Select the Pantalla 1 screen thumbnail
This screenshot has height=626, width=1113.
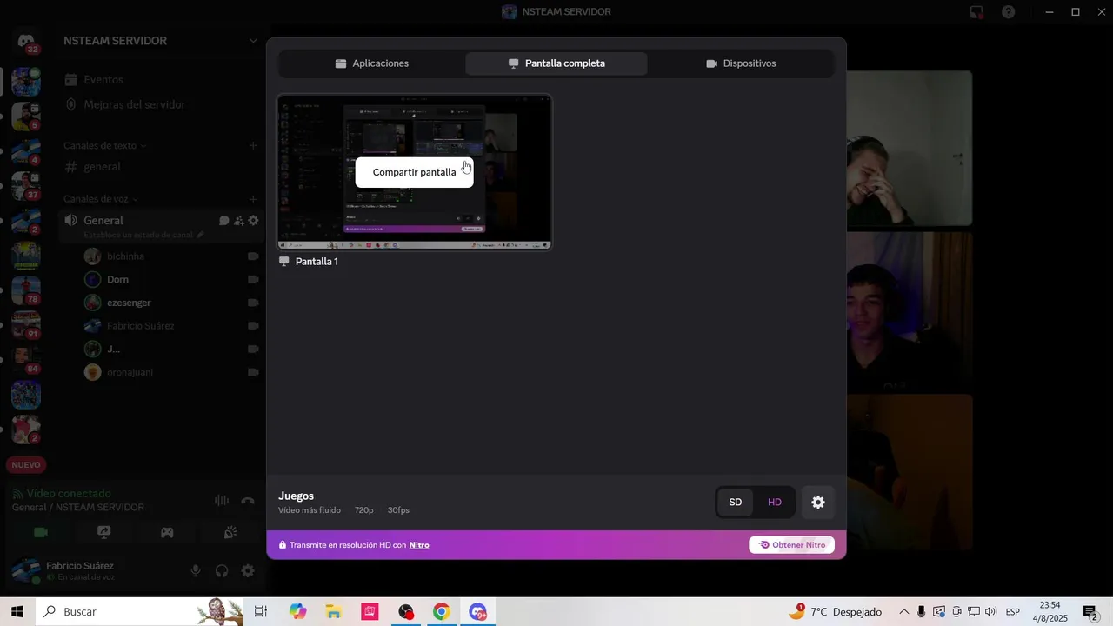pyautogui.click(x=415, y=172)
